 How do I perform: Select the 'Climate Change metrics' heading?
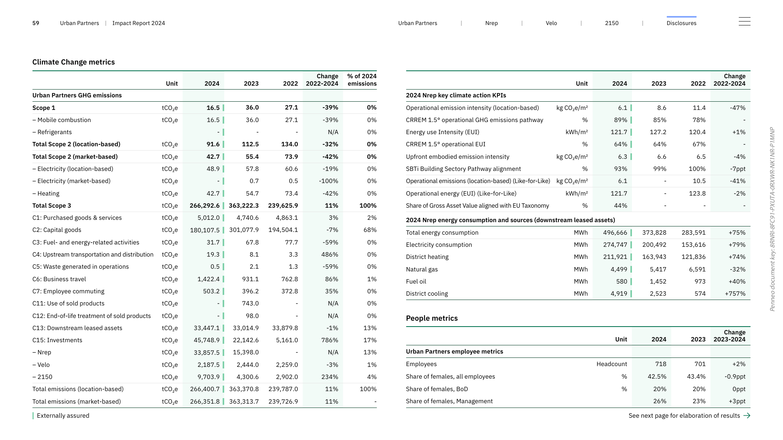tap(74, 62)
